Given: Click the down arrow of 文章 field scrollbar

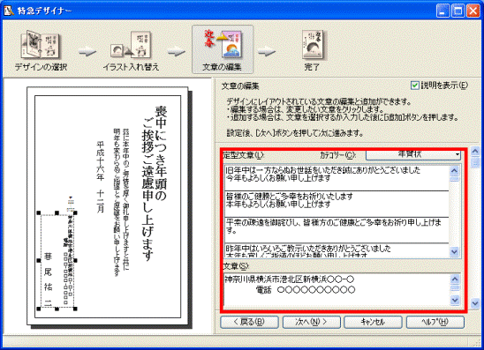Looking at the screenshot, I should [x=455, y=300].
